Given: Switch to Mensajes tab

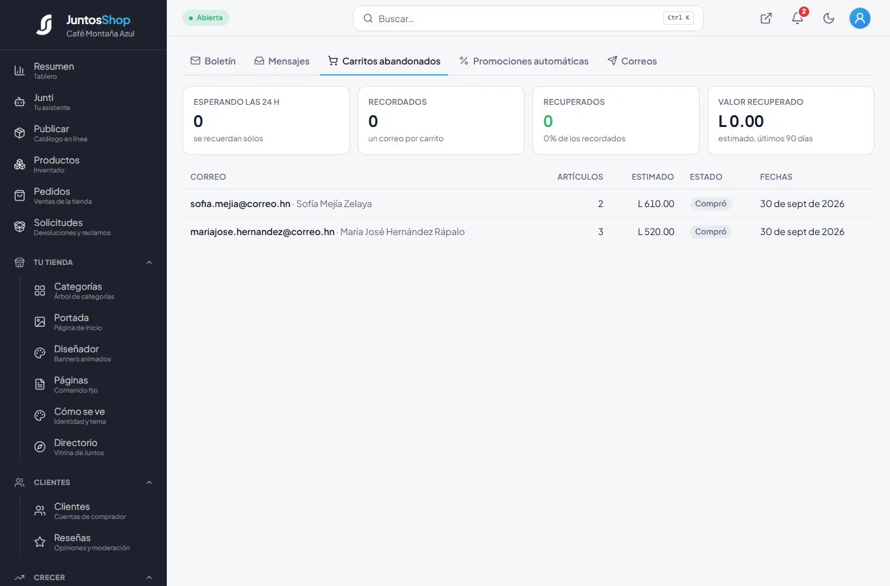Looking at the screenshot, I should [282, 61].
